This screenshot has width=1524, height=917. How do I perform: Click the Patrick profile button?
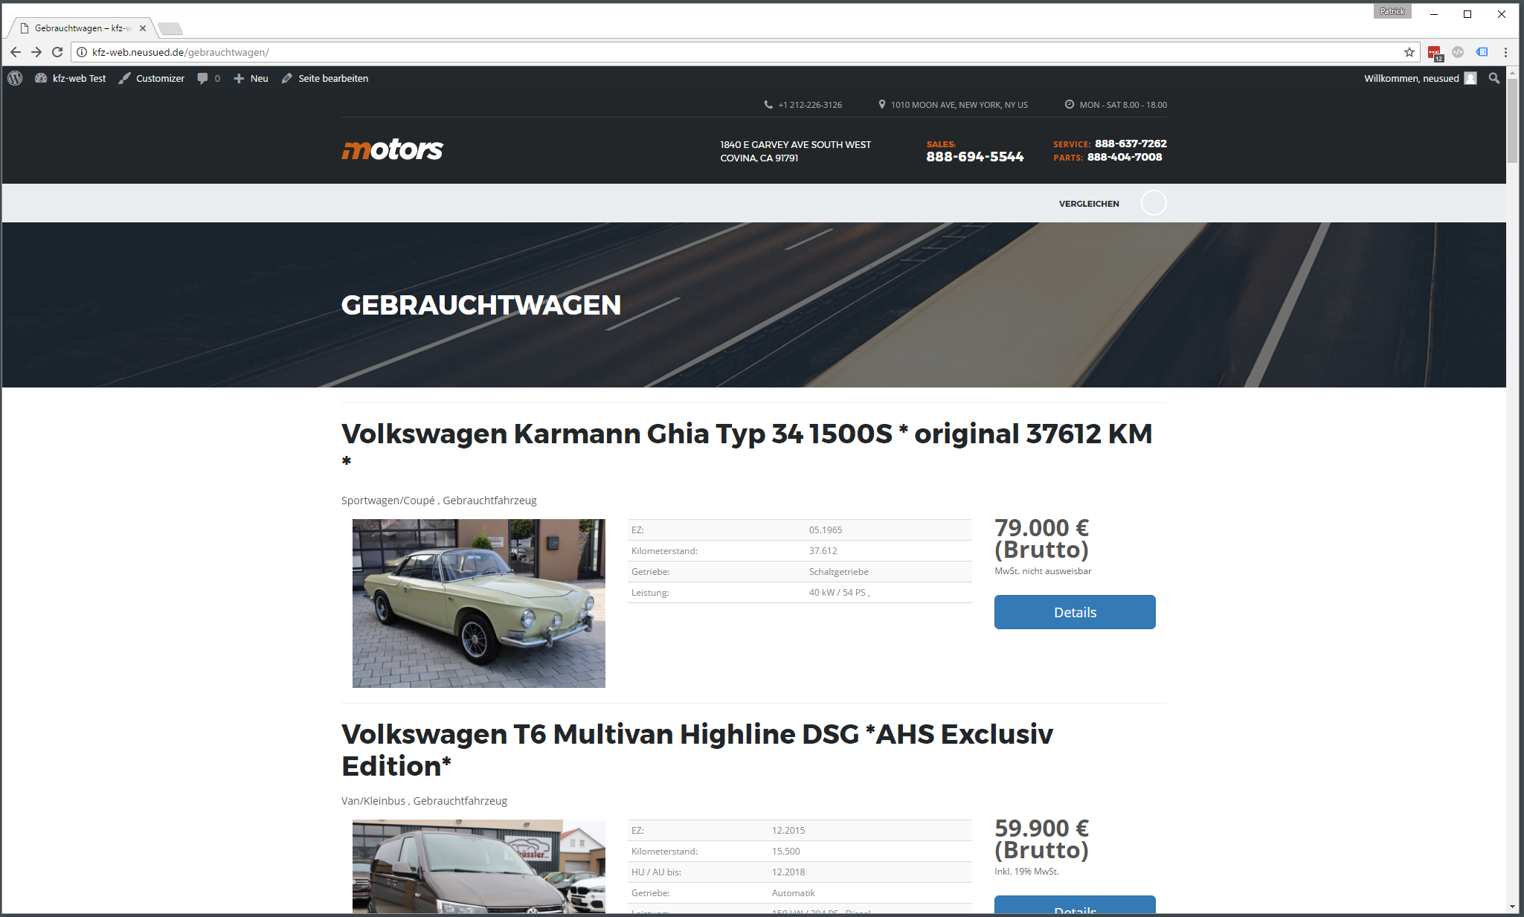pos(1392,11)
